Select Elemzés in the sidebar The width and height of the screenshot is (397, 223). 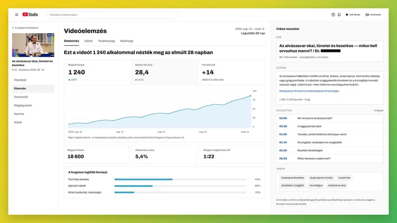pos(33,88)
